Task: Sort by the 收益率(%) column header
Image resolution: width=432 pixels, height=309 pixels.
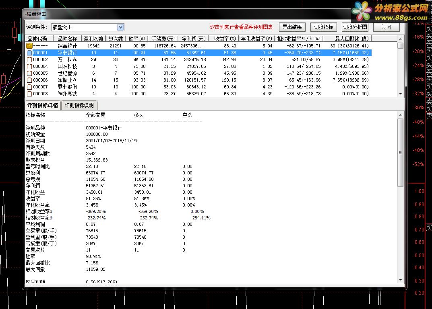Action: (223, 39)
